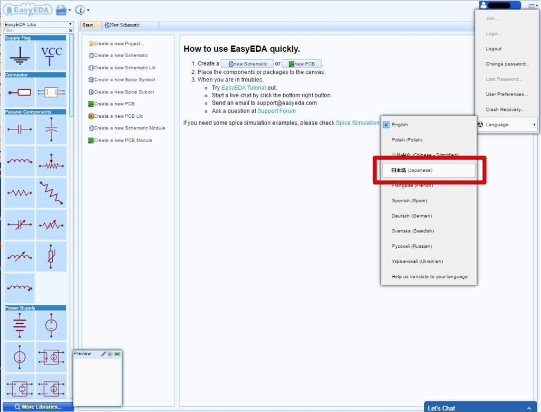The width and height of the screenshot is (541, 412).
Task: Expand the Let's Chat panel
Action: tap(480, 408)
